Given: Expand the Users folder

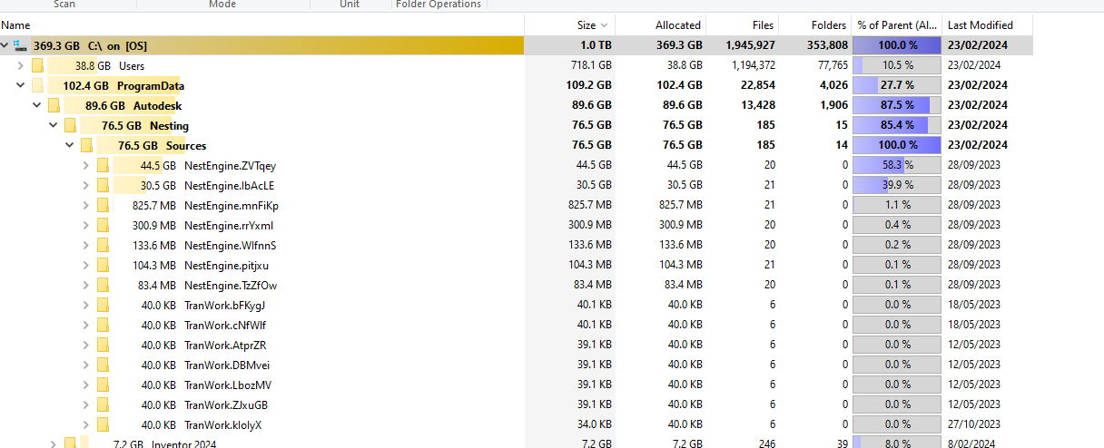Looking at the screenshot, I should (21, 65).
